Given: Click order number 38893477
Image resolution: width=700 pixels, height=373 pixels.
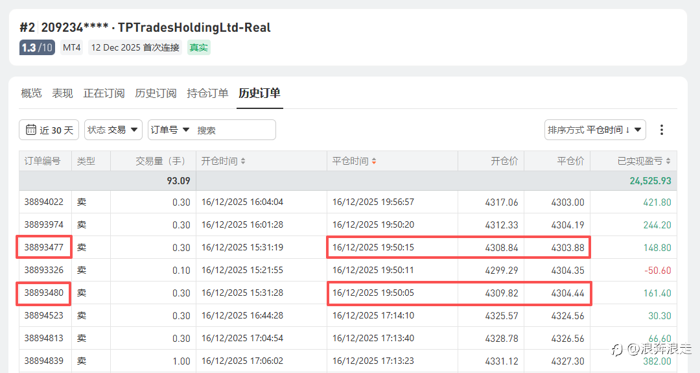Looking at the screenshot, I should pos(44,247).
